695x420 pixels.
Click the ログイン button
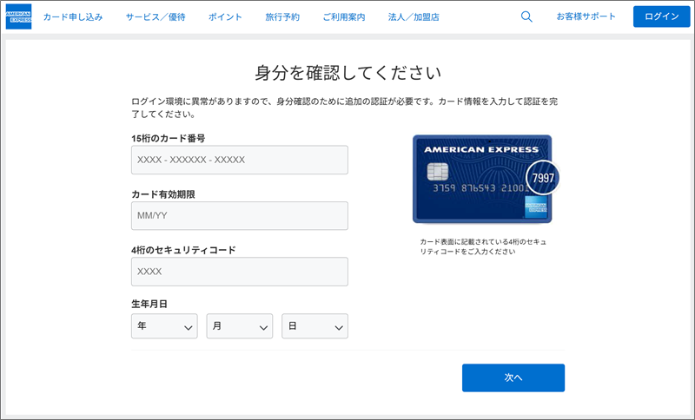(x=661, y=16)
